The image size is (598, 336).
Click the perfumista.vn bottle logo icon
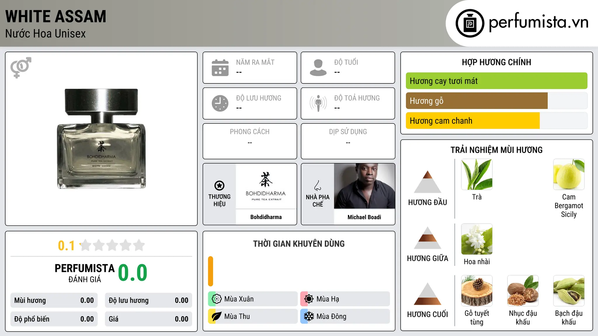pos(470,23)
